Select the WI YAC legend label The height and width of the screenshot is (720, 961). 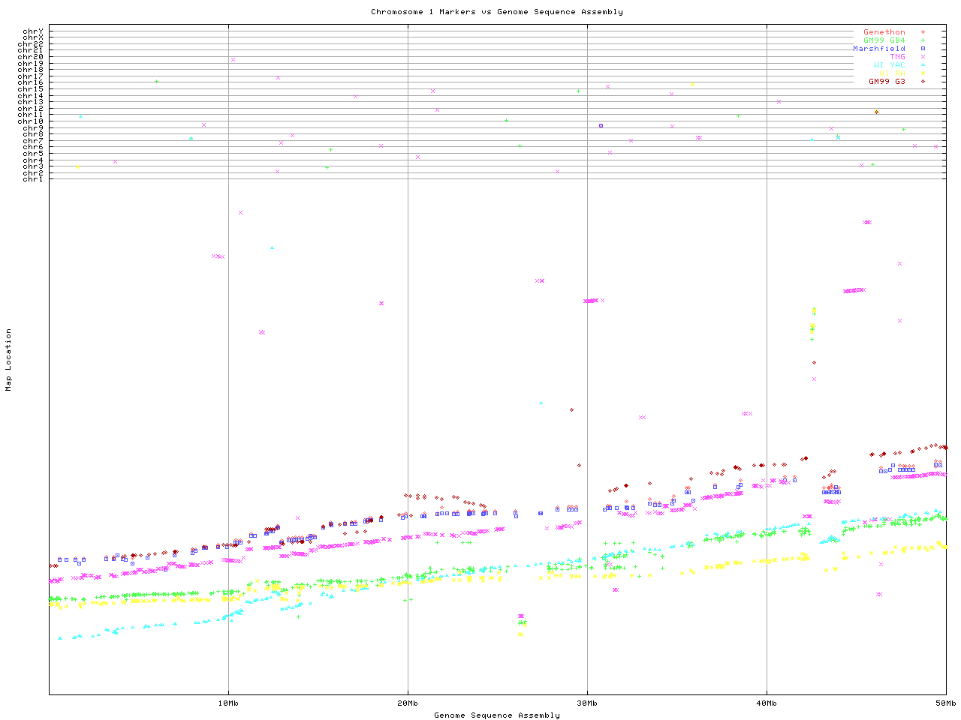click(x=889, y=65)
